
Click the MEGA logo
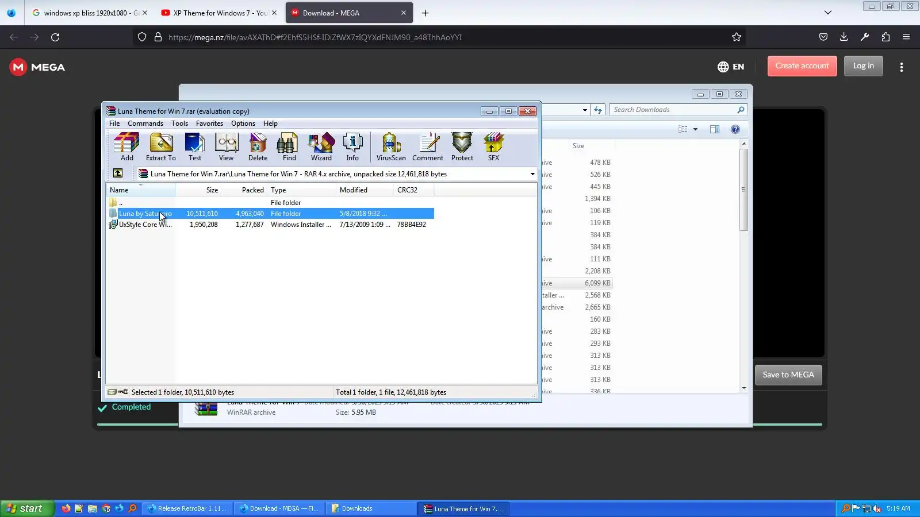point(37,67)
